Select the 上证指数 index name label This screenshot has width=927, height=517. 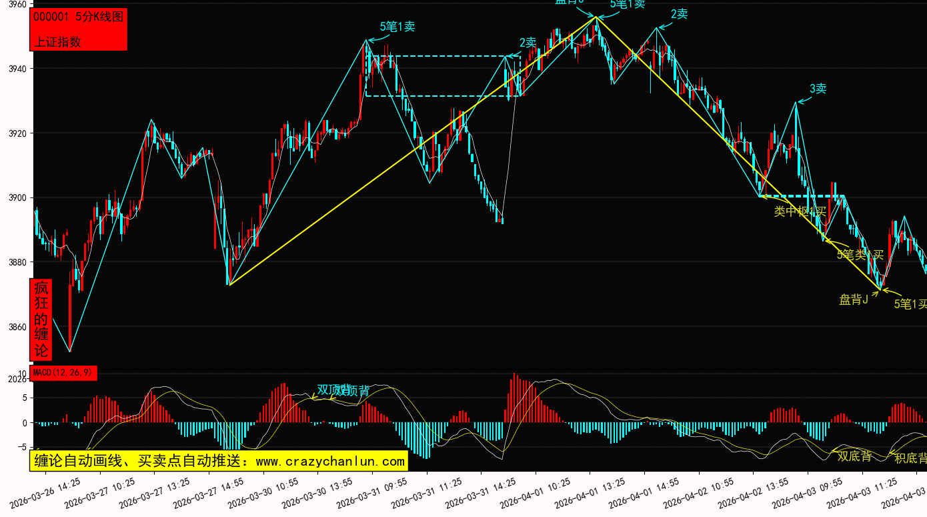pos(57,41)
